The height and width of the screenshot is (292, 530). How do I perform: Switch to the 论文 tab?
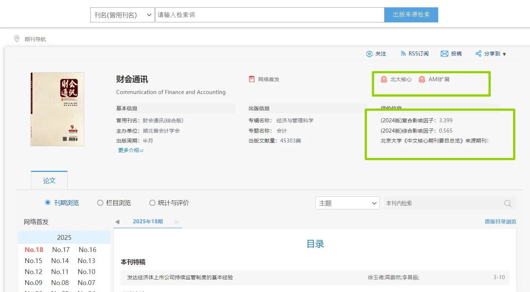pos(49,180)
